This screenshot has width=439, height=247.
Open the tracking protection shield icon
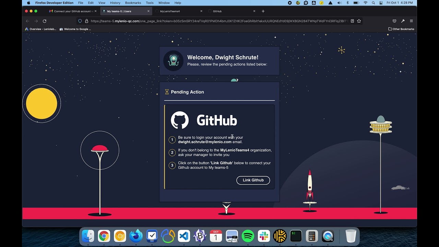click(x=80, y=21)
